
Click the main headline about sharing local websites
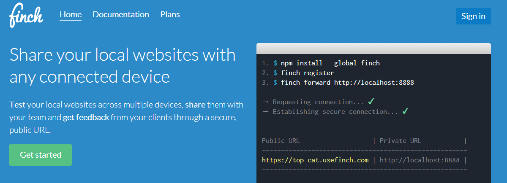(123, 66)
